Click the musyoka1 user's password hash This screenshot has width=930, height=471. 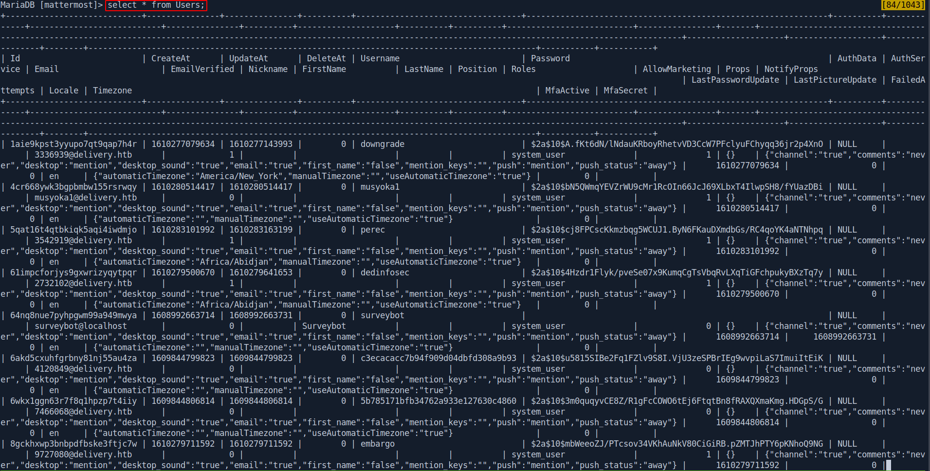pos(677,187)
